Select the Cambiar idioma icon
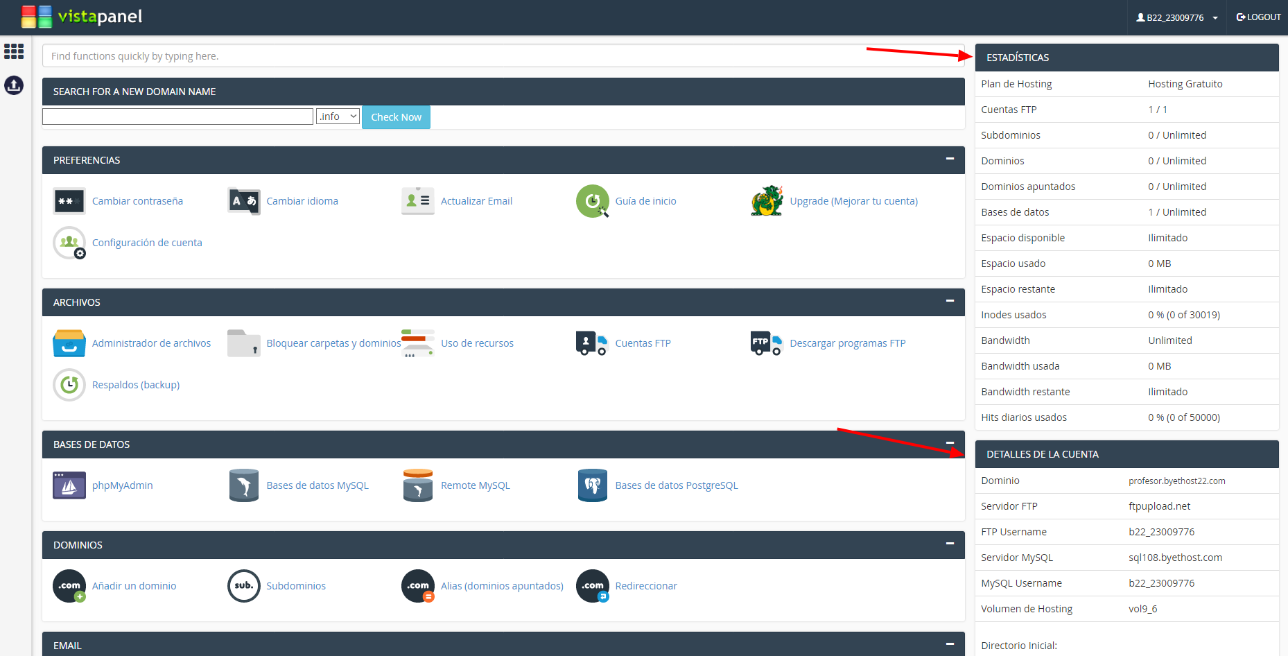The height and width of the screenshot is (656, 1288). [243, 200]
